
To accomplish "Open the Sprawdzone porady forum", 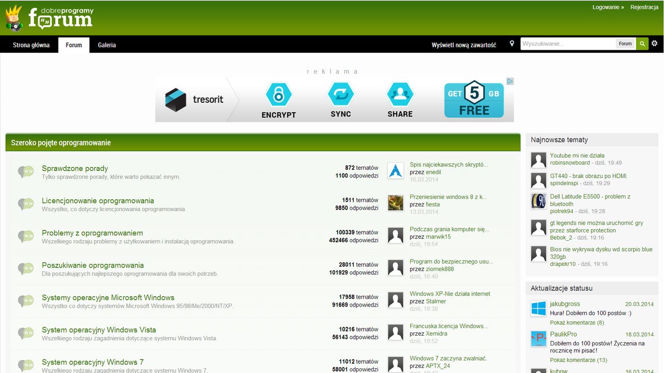I will click(75, 168).
